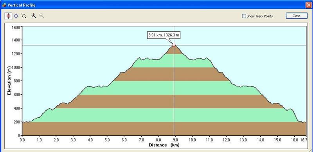This screenshot has height=152, width=313.
Task: Click the 14.0 distance axis label
Action: (260, 140)
